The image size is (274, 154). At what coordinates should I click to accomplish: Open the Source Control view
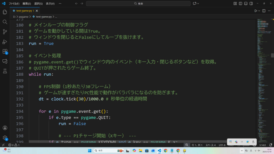[5, 32]
